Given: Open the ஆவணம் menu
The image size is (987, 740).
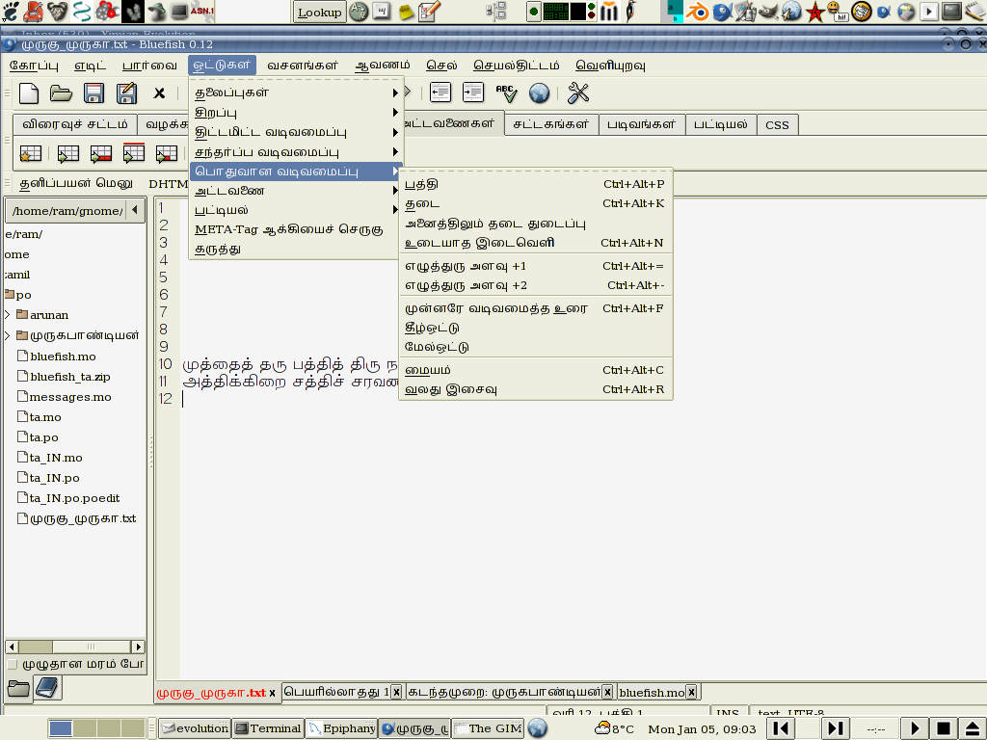Looking at the screenshot, I should [383, 66].
